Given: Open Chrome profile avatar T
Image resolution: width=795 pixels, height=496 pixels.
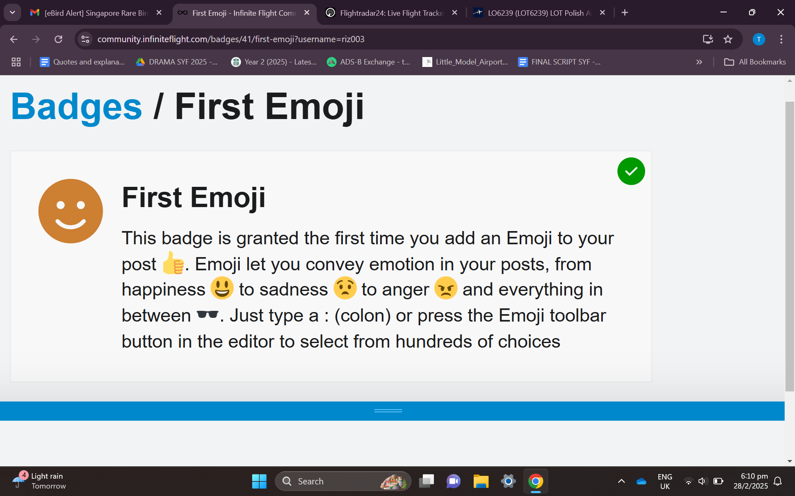Looking at the screenshot, I should (x=759, y=39).
